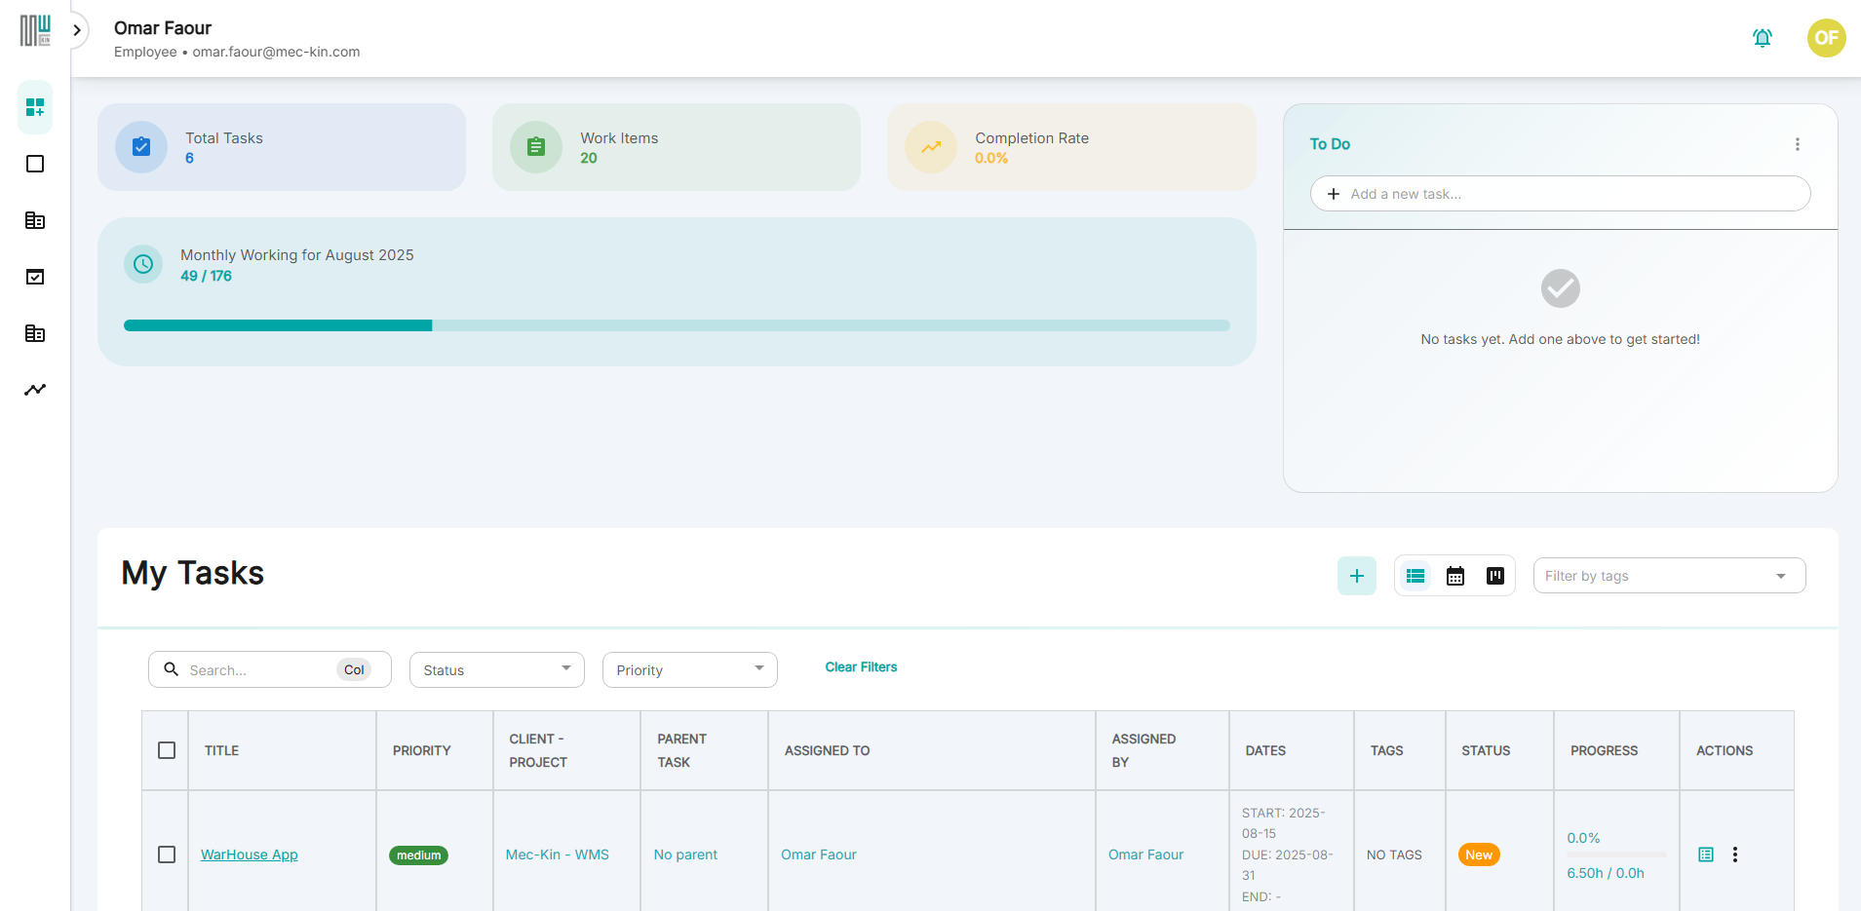Open the To Do three-dot menu
Image resolution: width=1861 pixels, height=911 pixels.
[1797, 144]
